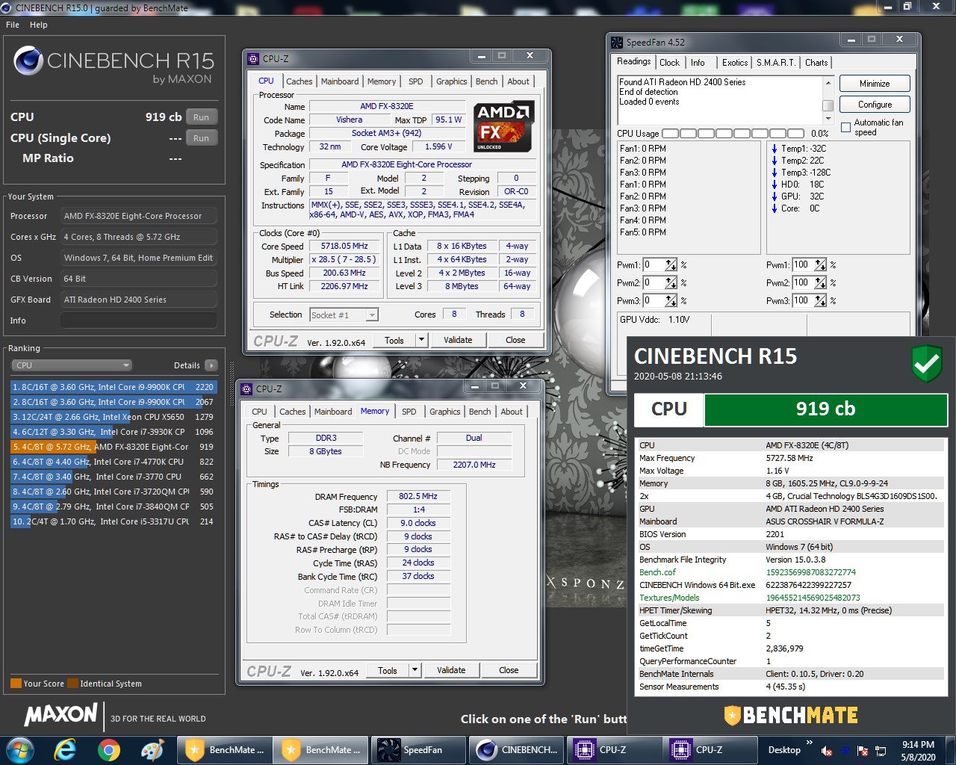Click the SpeedFan CPU Usage bar

coord(733,134)
